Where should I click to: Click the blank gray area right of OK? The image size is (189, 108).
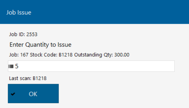coord(121,94)
